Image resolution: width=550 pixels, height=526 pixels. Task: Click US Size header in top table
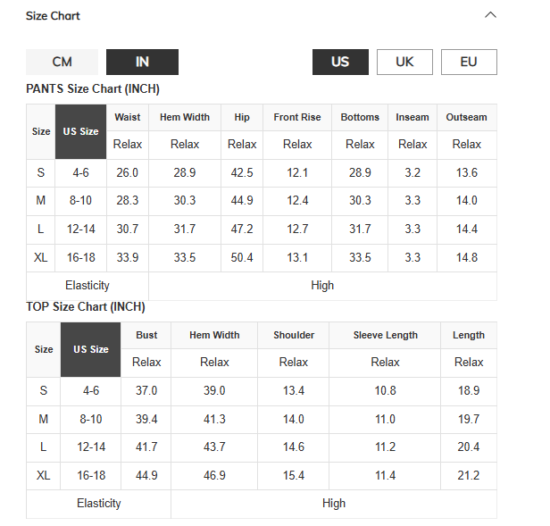point(91,349)
